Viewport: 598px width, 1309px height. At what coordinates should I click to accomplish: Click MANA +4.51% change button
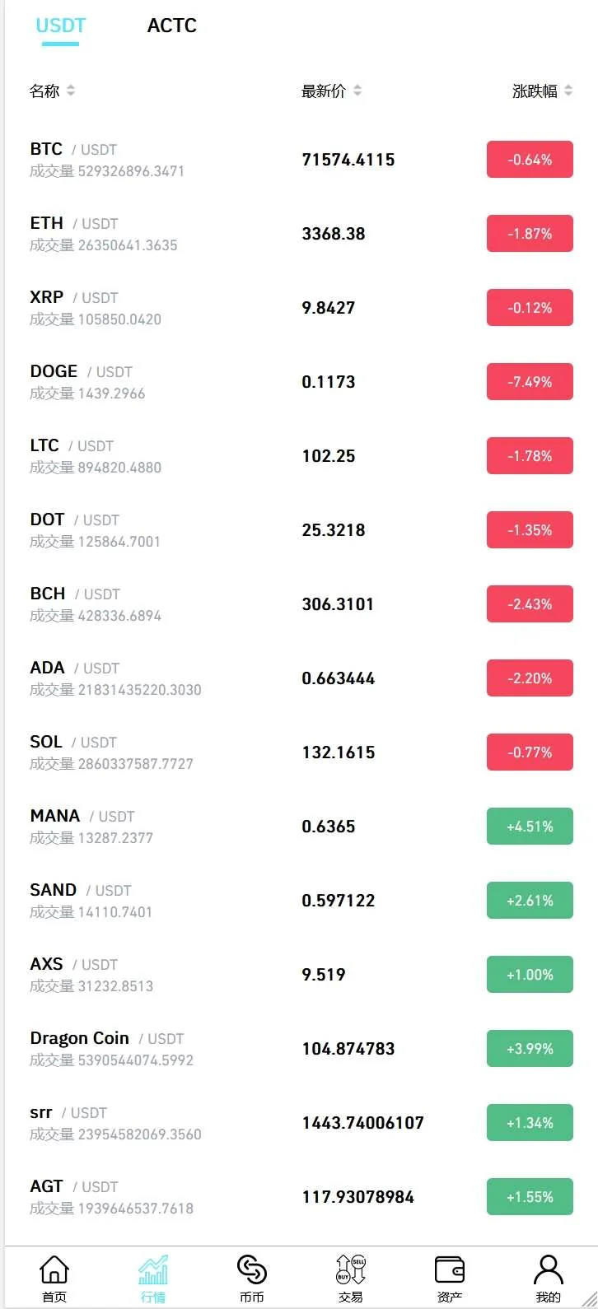[x=530, y=827]
